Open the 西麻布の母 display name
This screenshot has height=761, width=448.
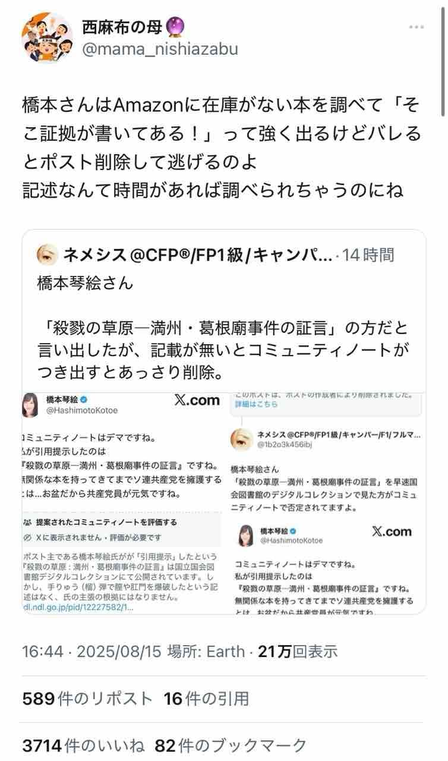pos(123,26)
